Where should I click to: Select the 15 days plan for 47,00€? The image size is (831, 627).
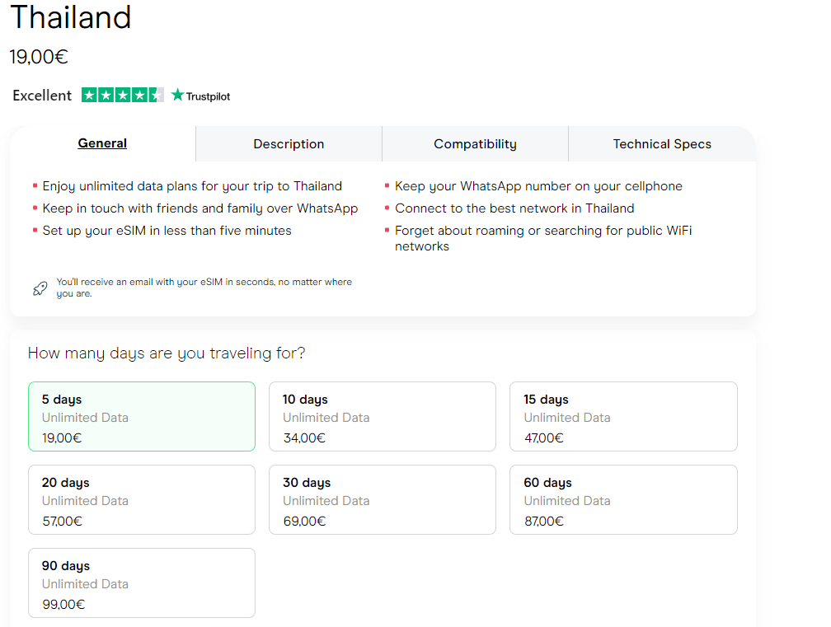click(x=623, y=417)
